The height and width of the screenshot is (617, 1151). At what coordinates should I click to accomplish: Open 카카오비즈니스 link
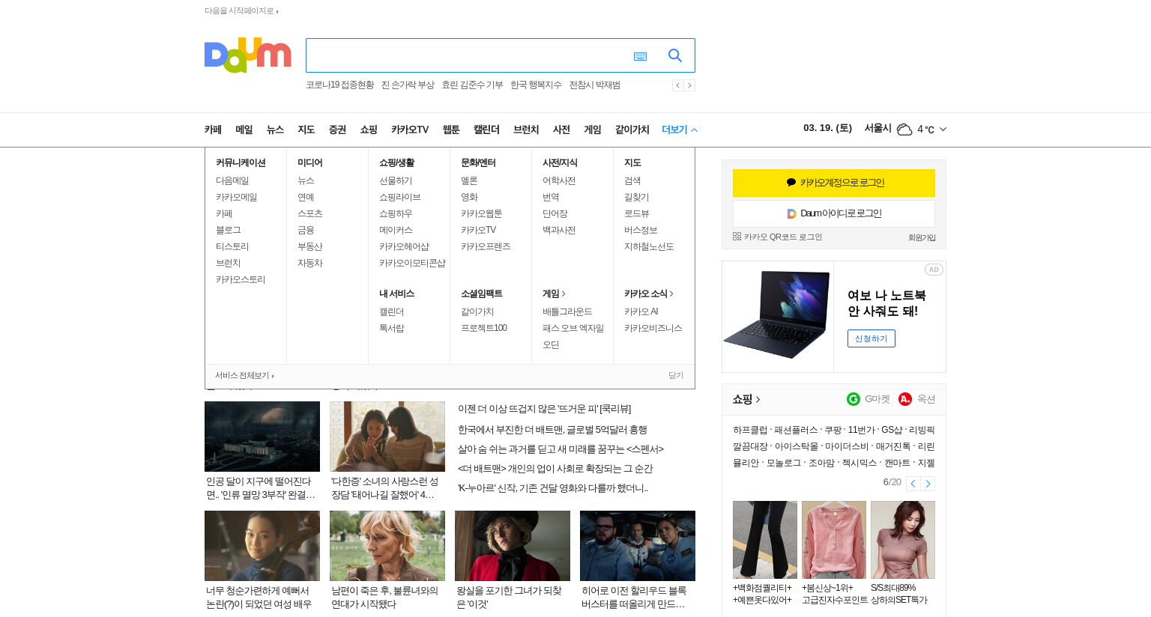tap(653, 328)
